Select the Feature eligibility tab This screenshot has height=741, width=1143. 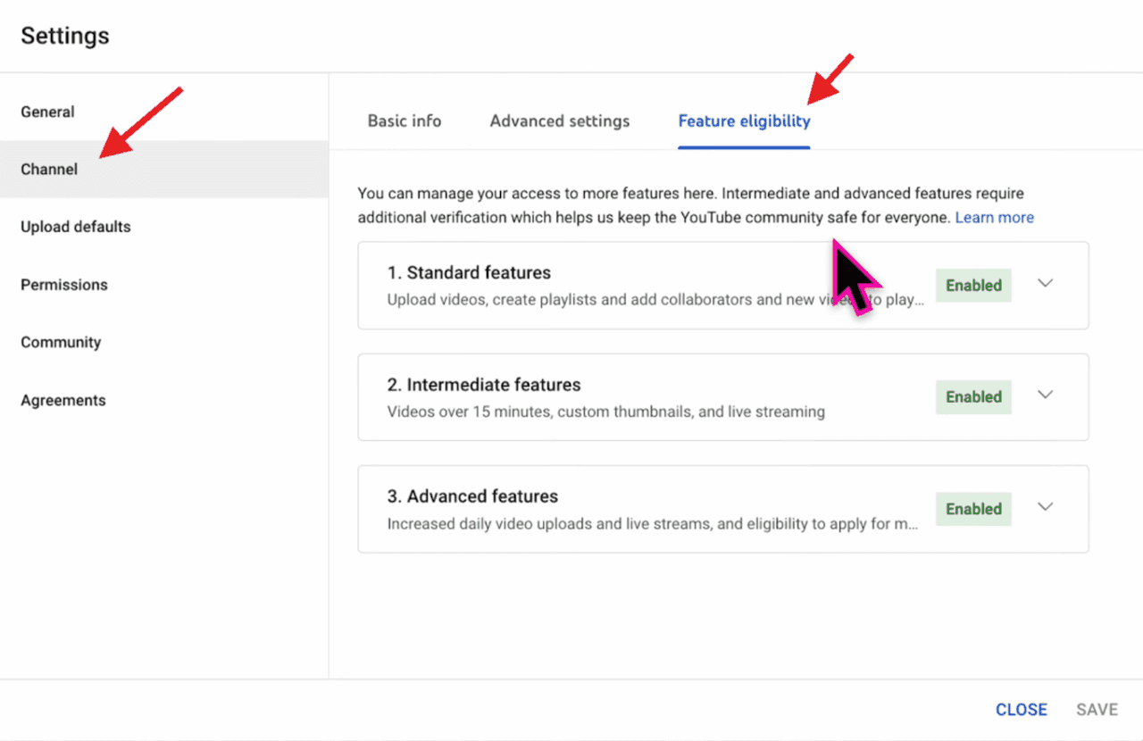click(744, 121)
